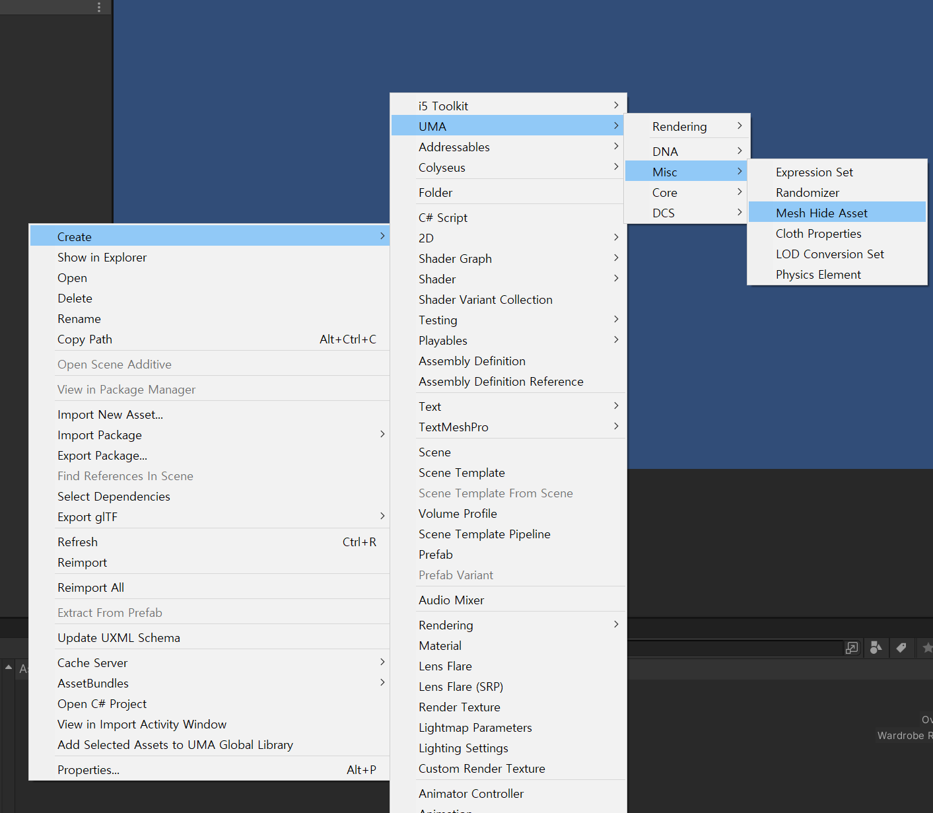The height and width of the screenshot is (813, 933).
Task: Create a new Folder
Action: click(x=508, y=192)
